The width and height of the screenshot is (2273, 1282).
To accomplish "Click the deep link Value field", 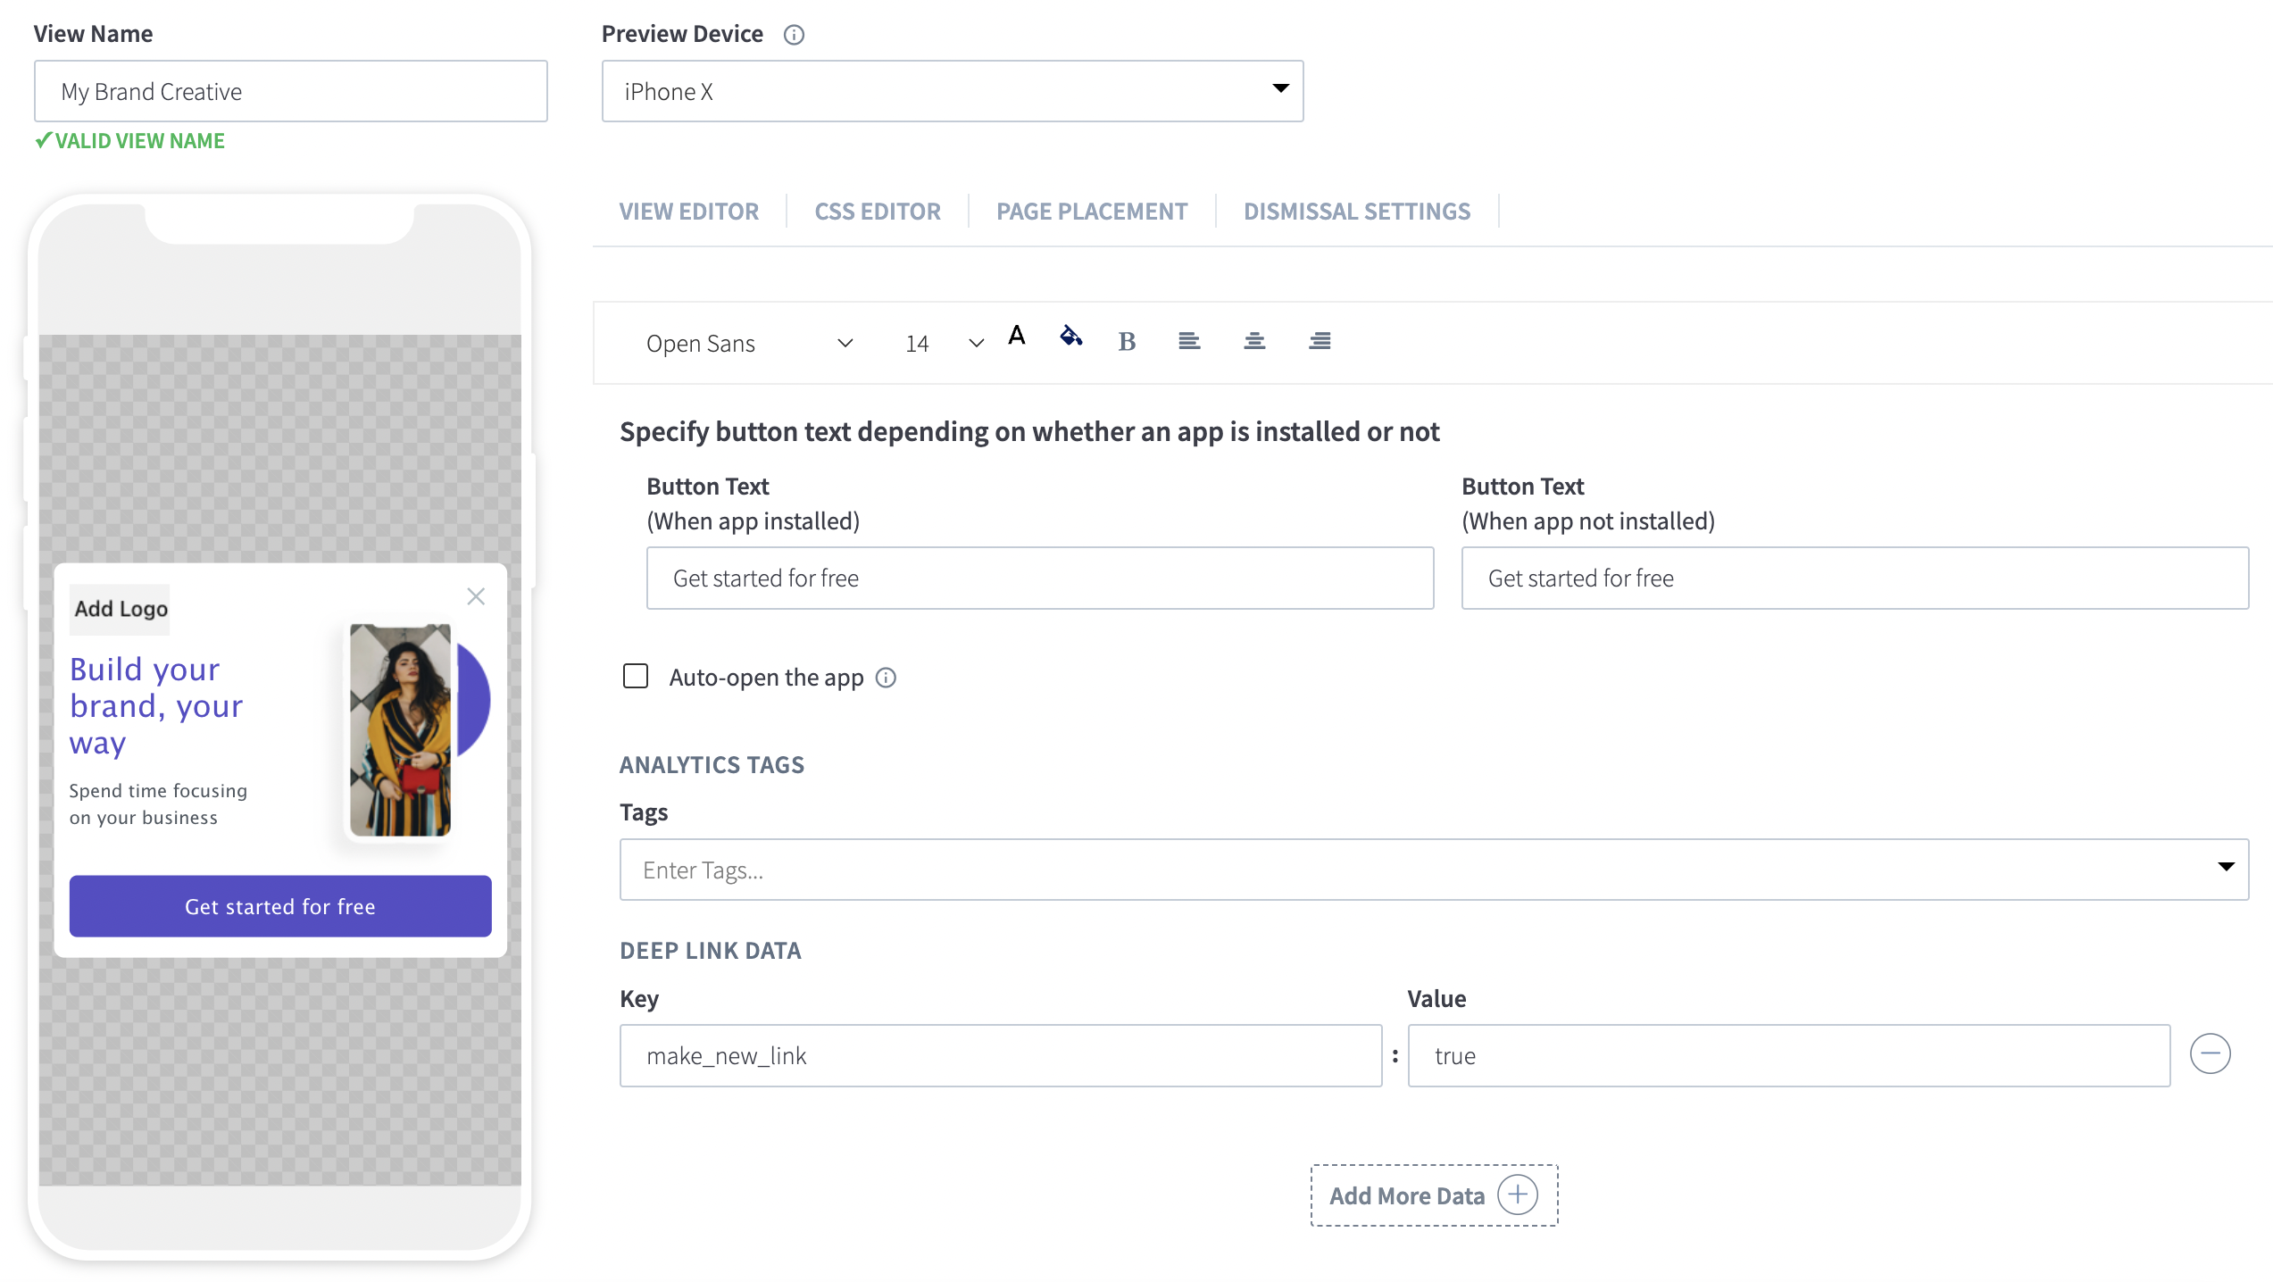I will coord(1789,1056).
